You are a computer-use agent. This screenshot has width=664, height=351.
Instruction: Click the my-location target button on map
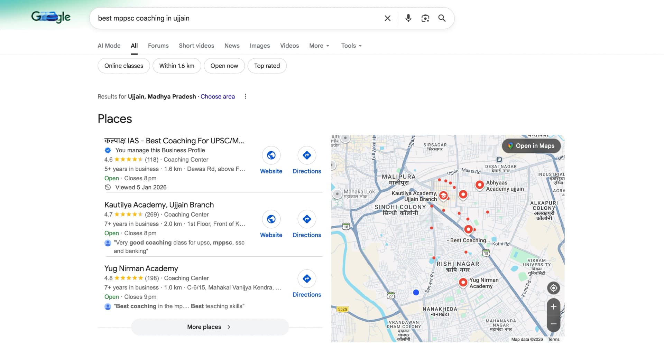pos(553,288)
